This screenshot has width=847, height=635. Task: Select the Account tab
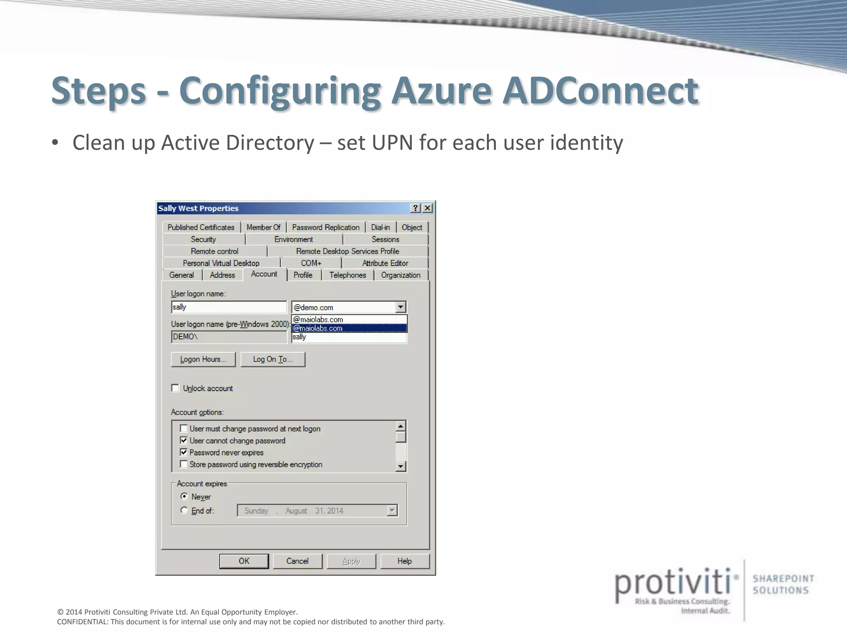pos(264,274)
